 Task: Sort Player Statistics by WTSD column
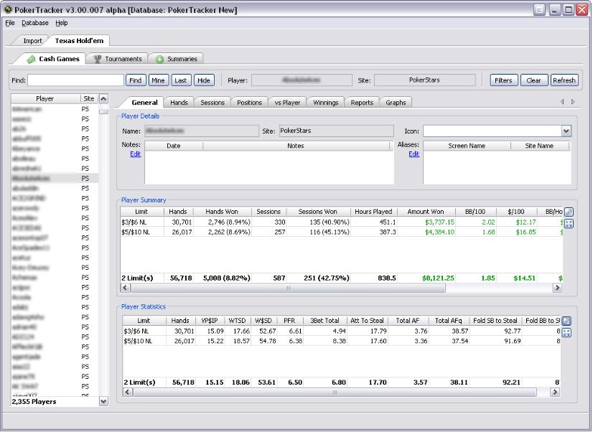coord(238,321)
